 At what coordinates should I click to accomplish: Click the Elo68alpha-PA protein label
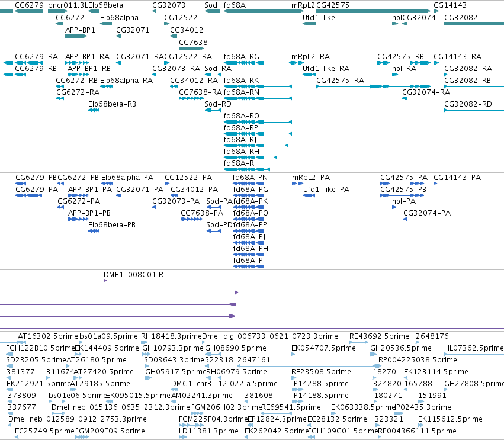point(127,178)
